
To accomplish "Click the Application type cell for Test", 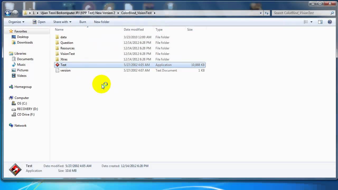I will tap(163, 65).
